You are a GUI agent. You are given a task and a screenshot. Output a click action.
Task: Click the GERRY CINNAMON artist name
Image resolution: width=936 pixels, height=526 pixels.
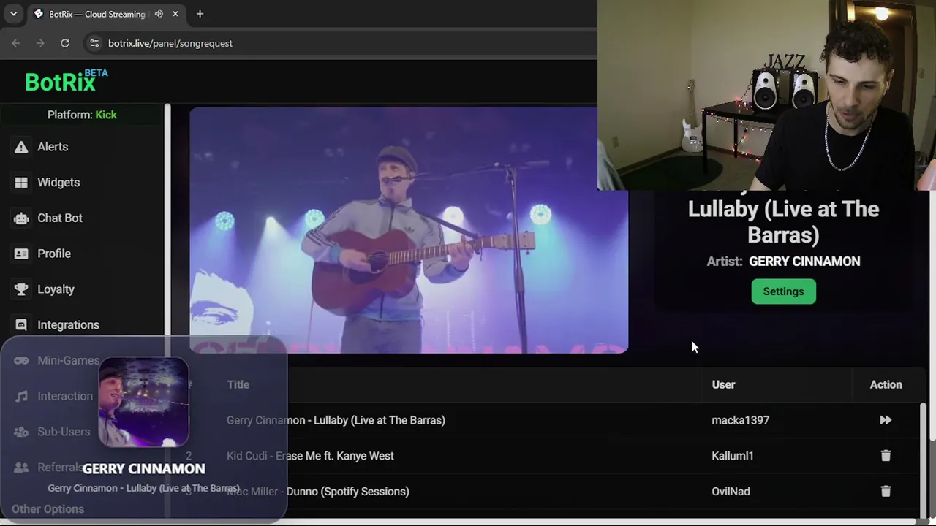coord(804,262)
